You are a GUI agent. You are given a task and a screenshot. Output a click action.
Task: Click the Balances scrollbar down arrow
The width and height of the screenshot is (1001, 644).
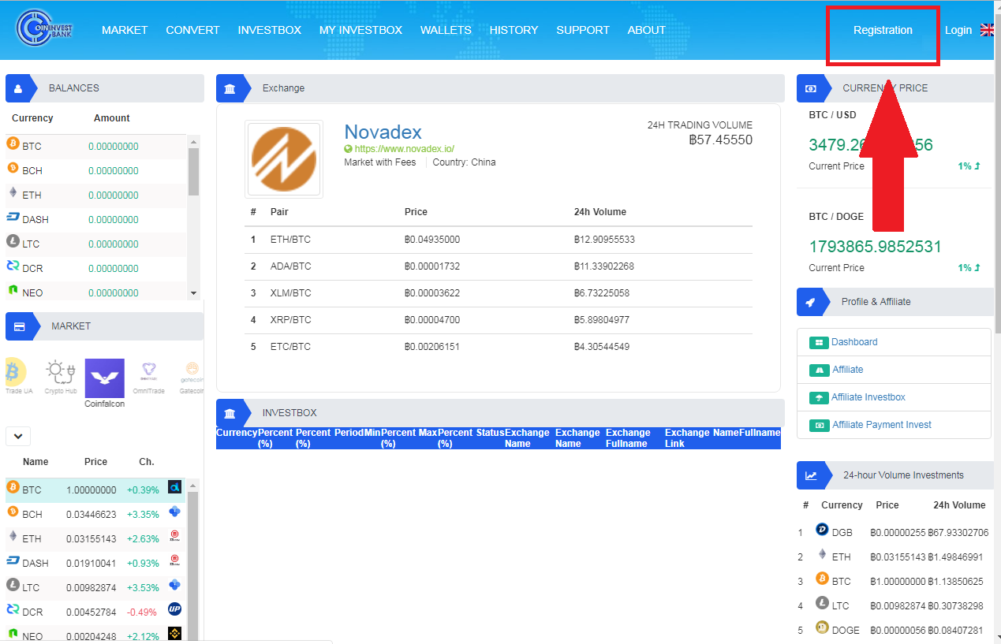(x=193, y=293)
